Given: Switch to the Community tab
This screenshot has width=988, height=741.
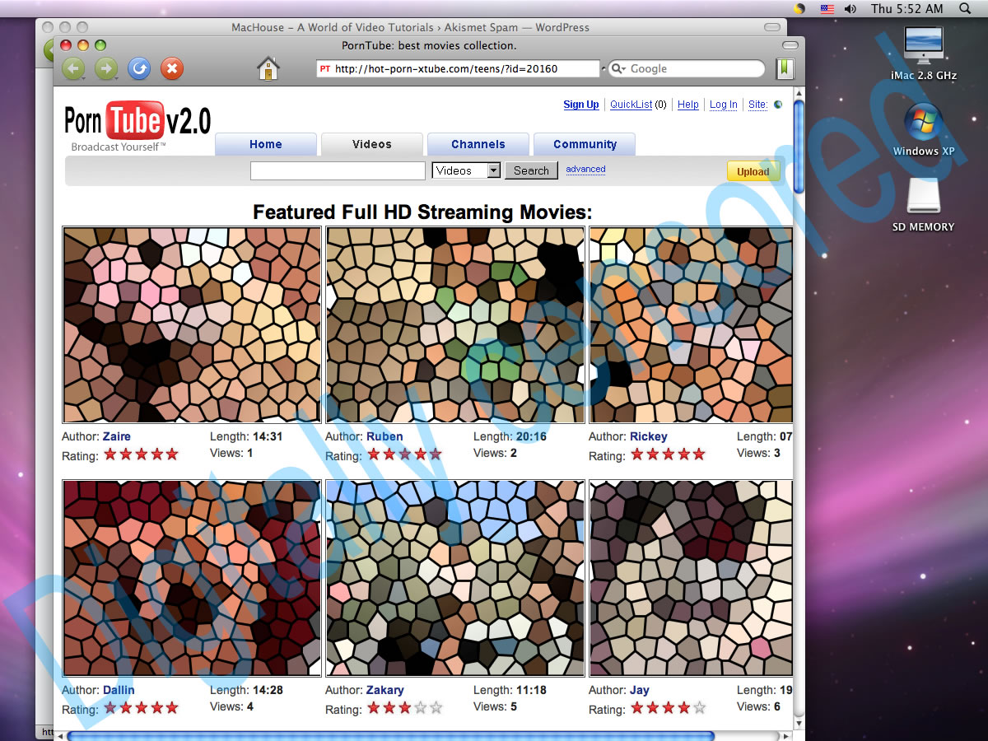Looking at the screenshot, I should (585, 144).
